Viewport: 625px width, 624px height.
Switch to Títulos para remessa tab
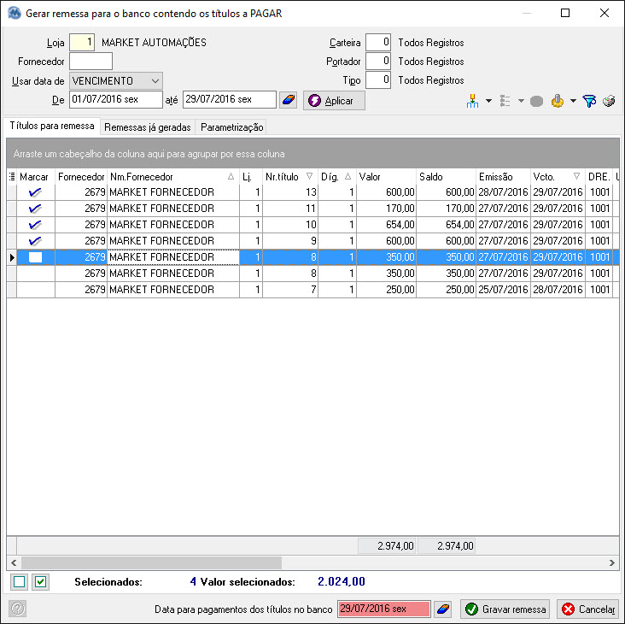click(x=52, y=126)
